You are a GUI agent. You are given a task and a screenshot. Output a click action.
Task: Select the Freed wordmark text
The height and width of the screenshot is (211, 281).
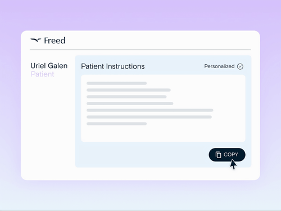point(55,41)
